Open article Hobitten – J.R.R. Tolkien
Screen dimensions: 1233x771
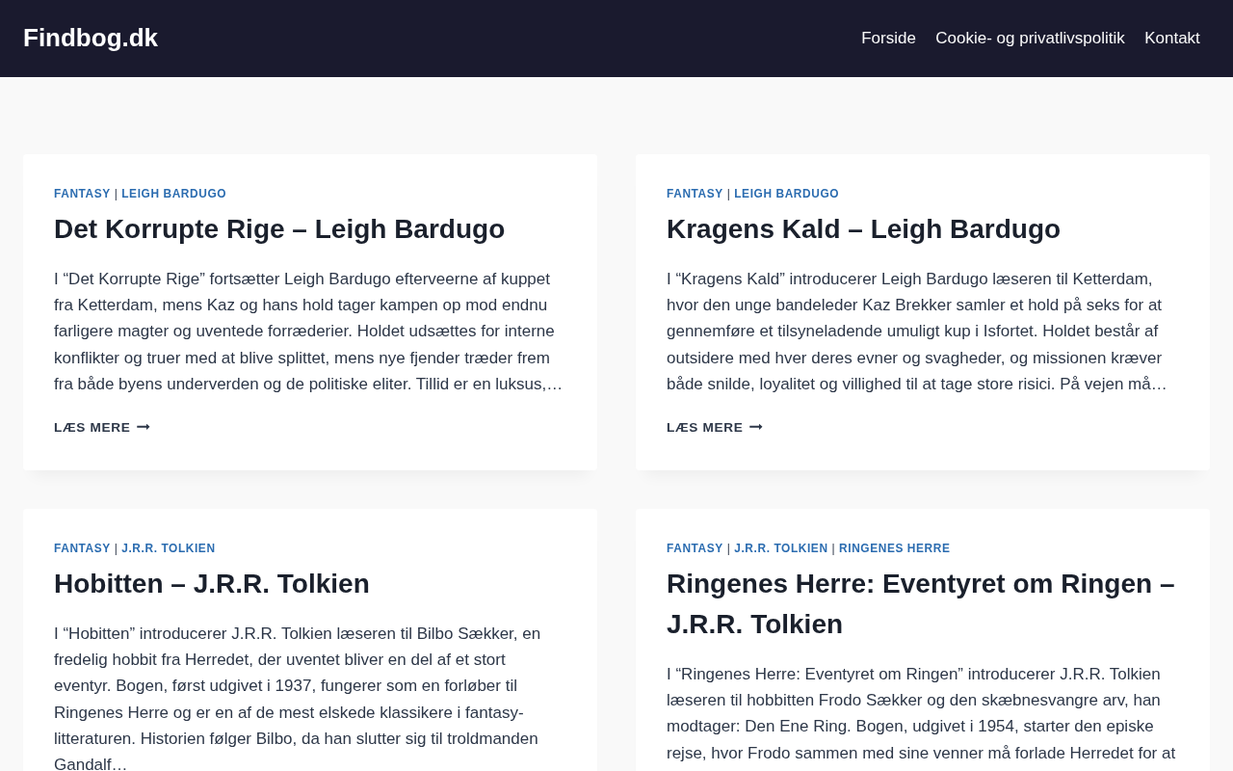point(212,584)
